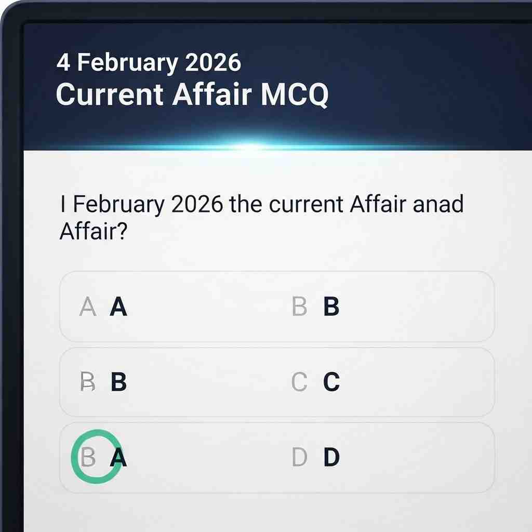The width and height of the screenshot is (532, 532).
Task: Choose bold A answer in top row
Action: (118, 308)
